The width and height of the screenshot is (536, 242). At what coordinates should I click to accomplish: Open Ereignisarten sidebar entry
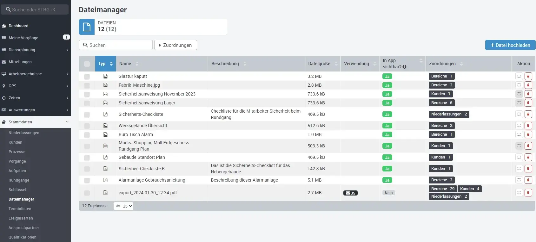(21, 218)
